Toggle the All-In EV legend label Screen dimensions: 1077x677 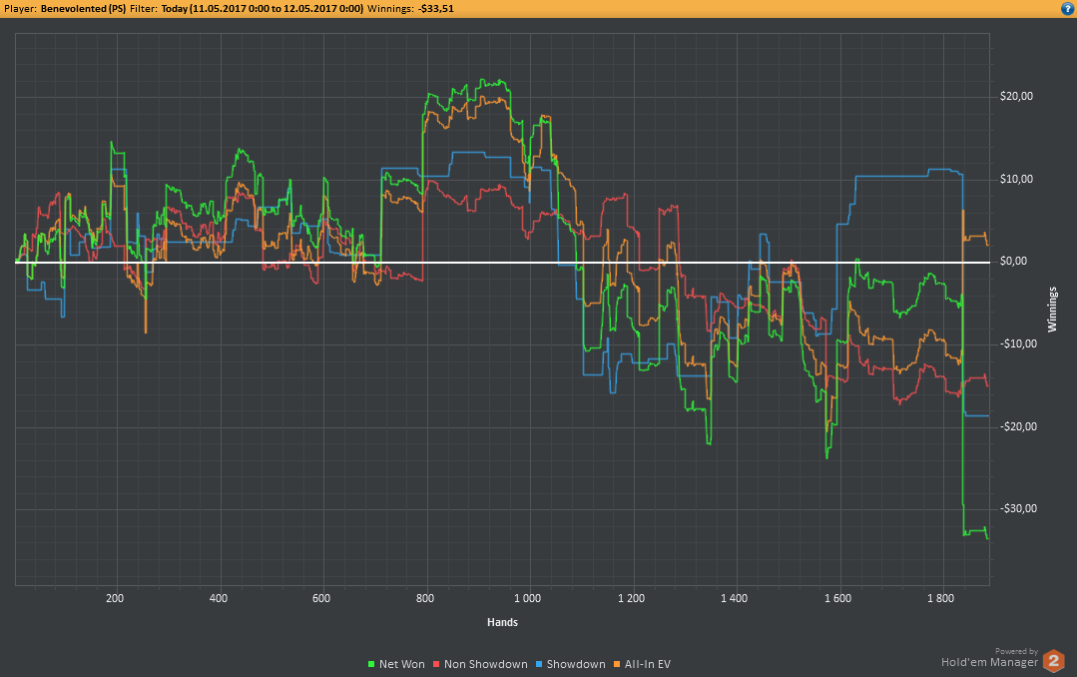[647, 664]
